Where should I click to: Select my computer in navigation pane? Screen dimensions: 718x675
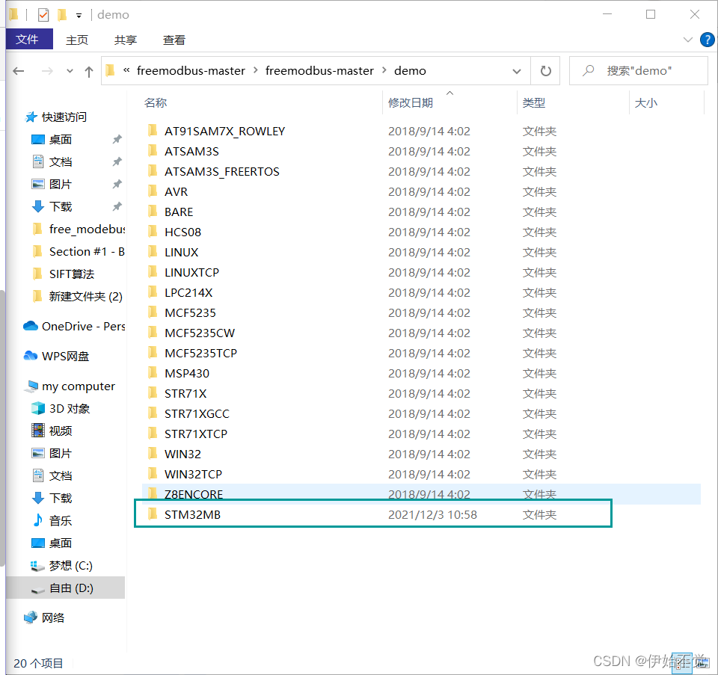click(79, 386)
